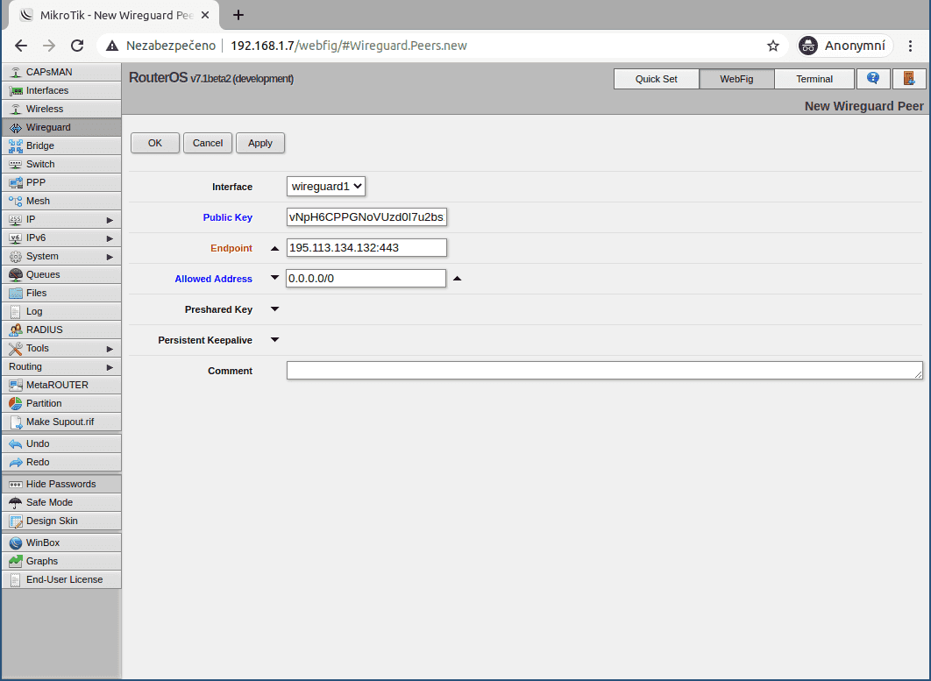931x681 pixels.
Task: Reload the browser page
Action: pyautogui.click(x=77, y=46)
